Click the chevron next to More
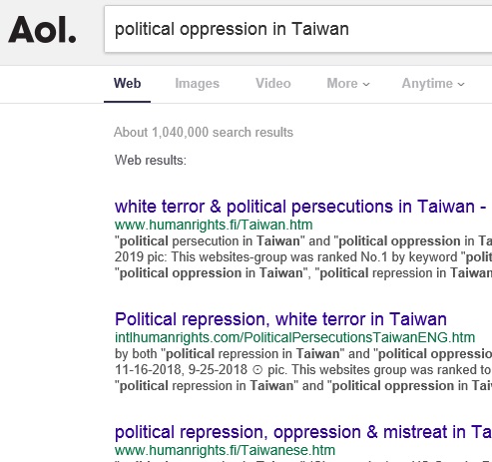This screenshot has height=462, width=492. point(366,84)
